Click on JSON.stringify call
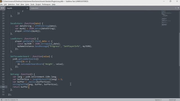The width and height of the screenshot is (180, 101). [43, 44]
